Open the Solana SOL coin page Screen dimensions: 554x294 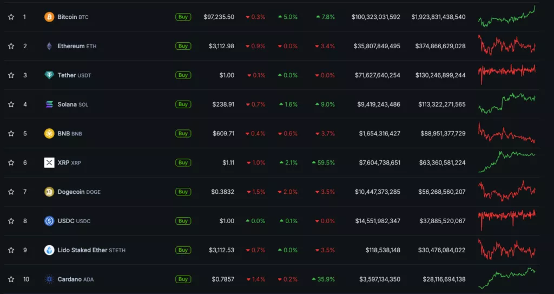tap(73, 104)
